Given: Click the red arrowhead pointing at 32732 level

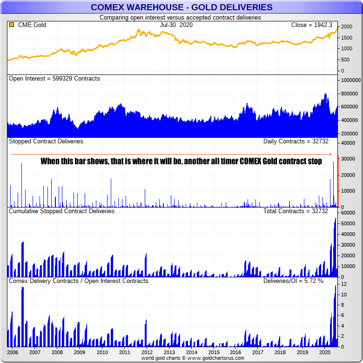Looking at the screenshot, I should pyautogui.click(x=330, y=154).
